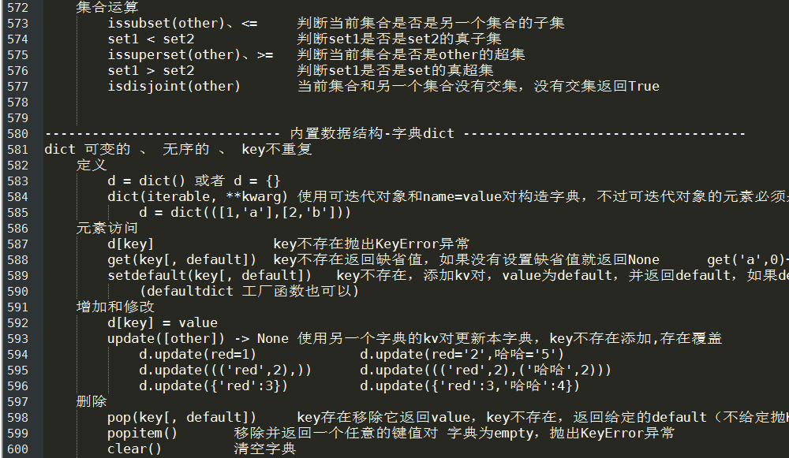The height and width of the screenshot is (458, 789).
Task: Click on 'issubset(other)' on line 573
Action: click(x=166, y=23)
